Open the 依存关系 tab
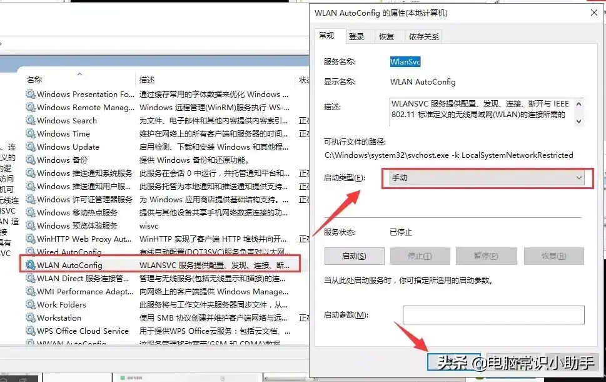The height and width of the screenshot is (382, 606). tap(424, 37)
